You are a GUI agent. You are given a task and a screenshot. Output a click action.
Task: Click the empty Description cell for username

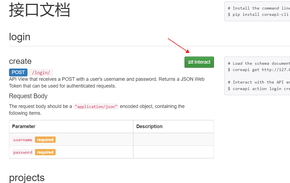tap(173, 139)
